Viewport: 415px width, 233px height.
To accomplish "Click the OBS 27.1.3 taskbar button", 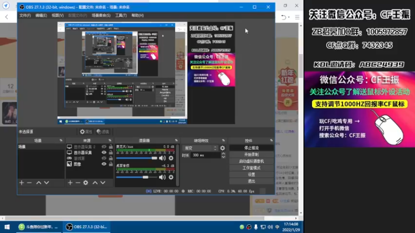I will click(x=86, y=227).
